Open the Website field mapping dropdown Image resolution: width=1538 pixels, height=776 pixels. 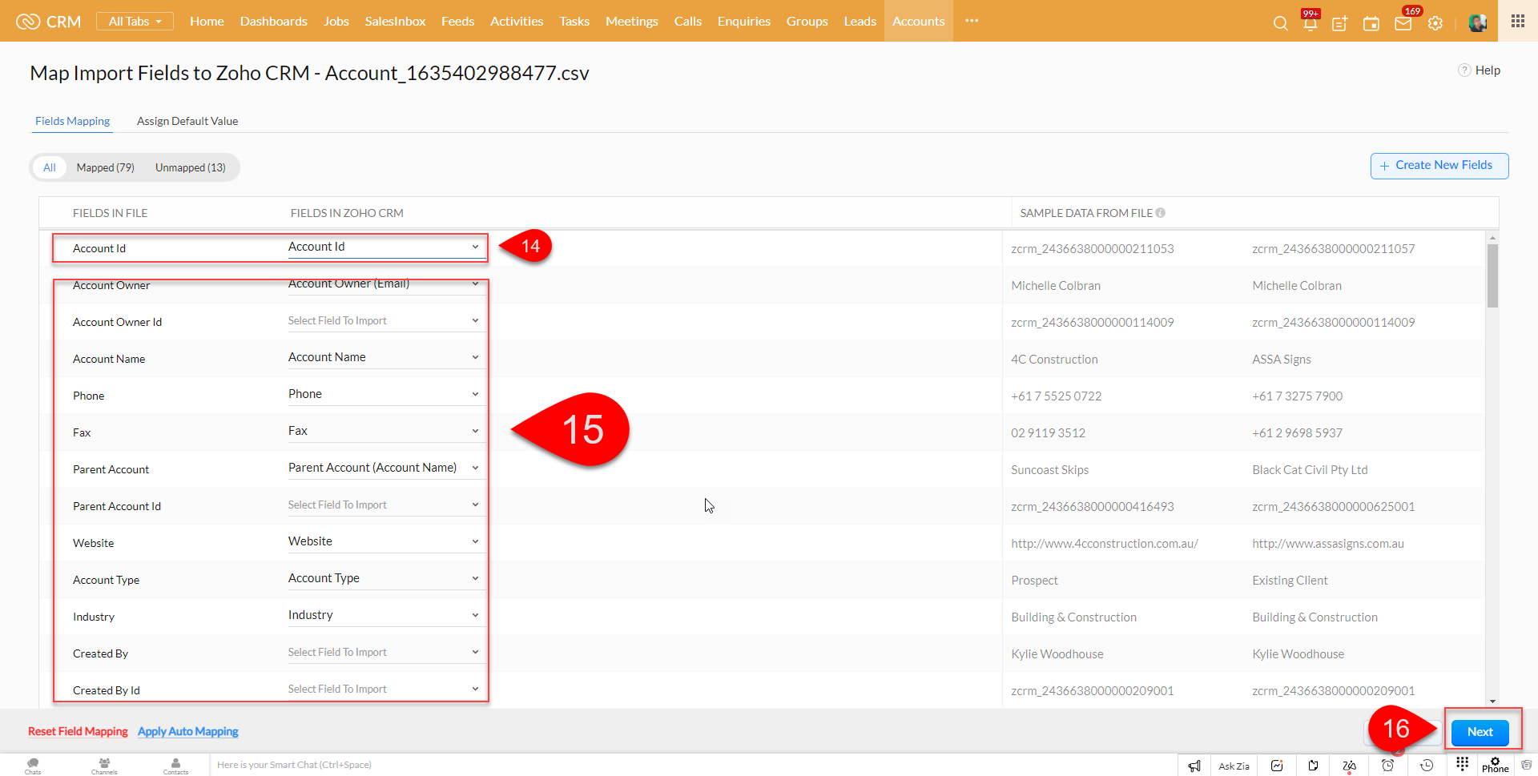coord(386,542)
